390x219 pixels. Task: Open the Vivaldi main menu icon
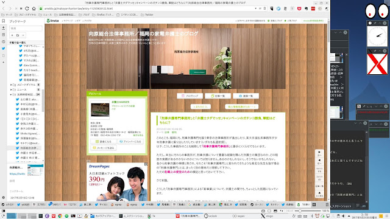click(x=3, y=2)
